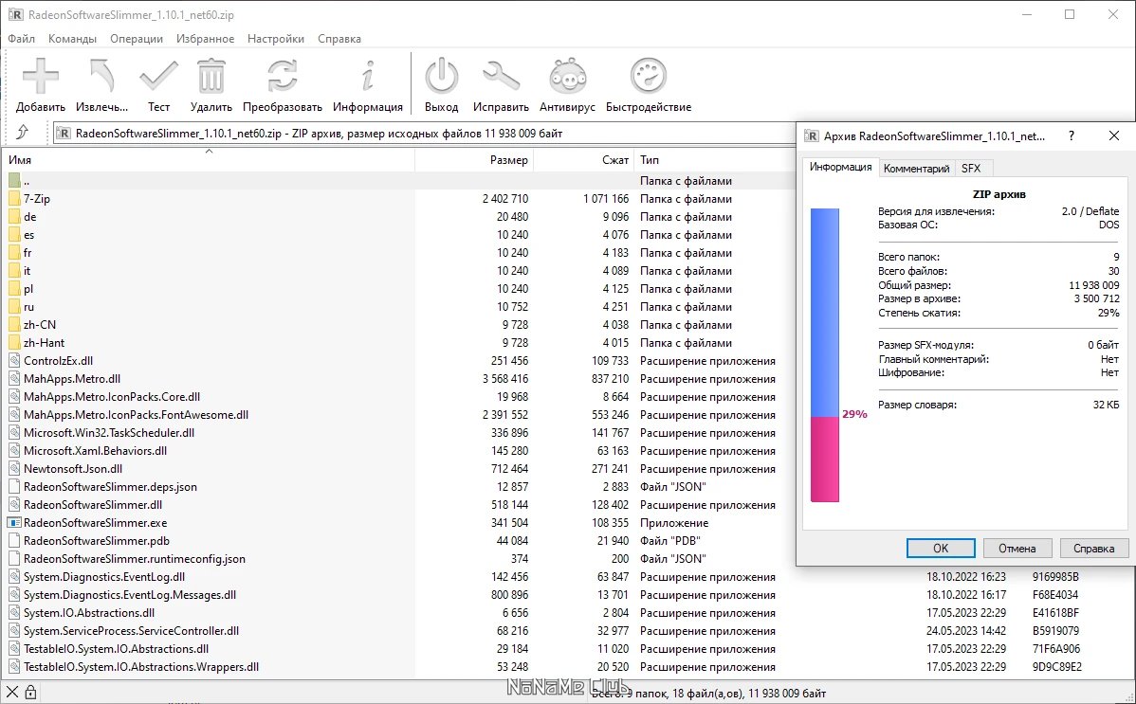
Task: Click the Выход power icon
Action: click(x=441, y=76)
